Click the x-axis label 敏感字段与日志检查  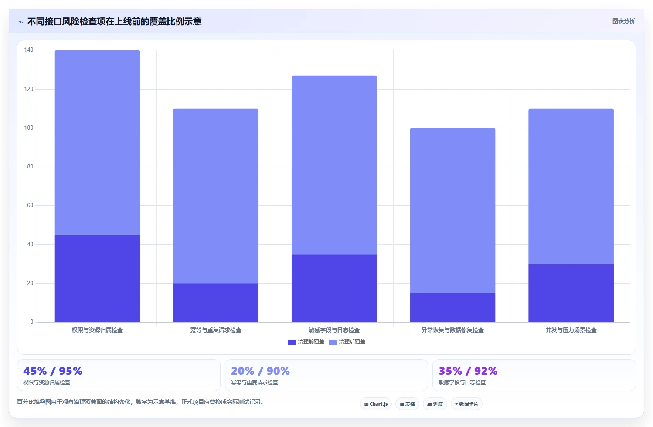tap(334, 330)
